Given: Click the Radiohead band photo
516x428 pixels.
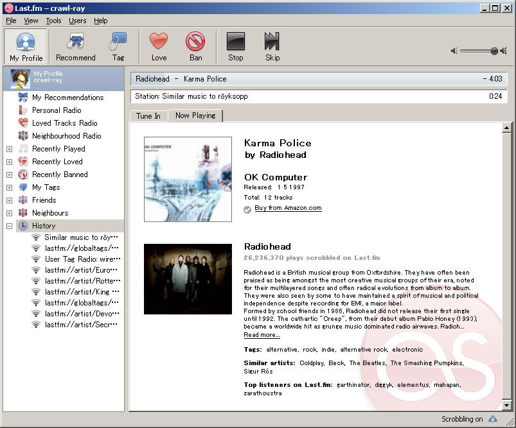Looking at the screenshot, I should point(188,279).
